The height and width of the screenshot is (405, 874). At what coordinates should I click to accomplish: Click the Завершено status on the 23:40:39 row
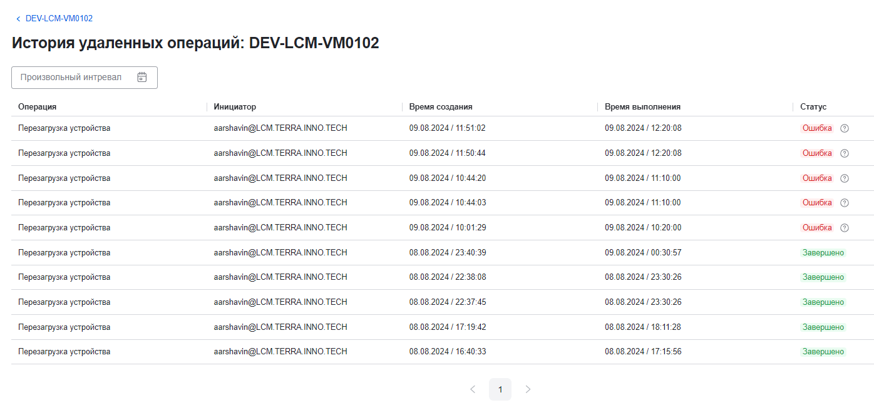(x=823, y=252)
